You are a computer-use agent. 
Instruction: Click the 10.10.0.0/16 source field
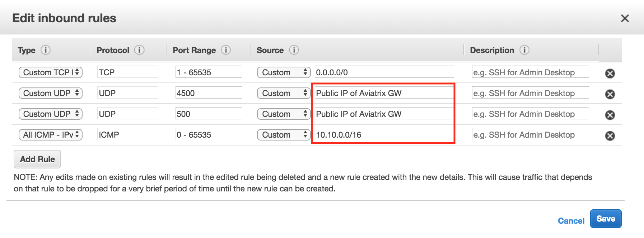384,135
